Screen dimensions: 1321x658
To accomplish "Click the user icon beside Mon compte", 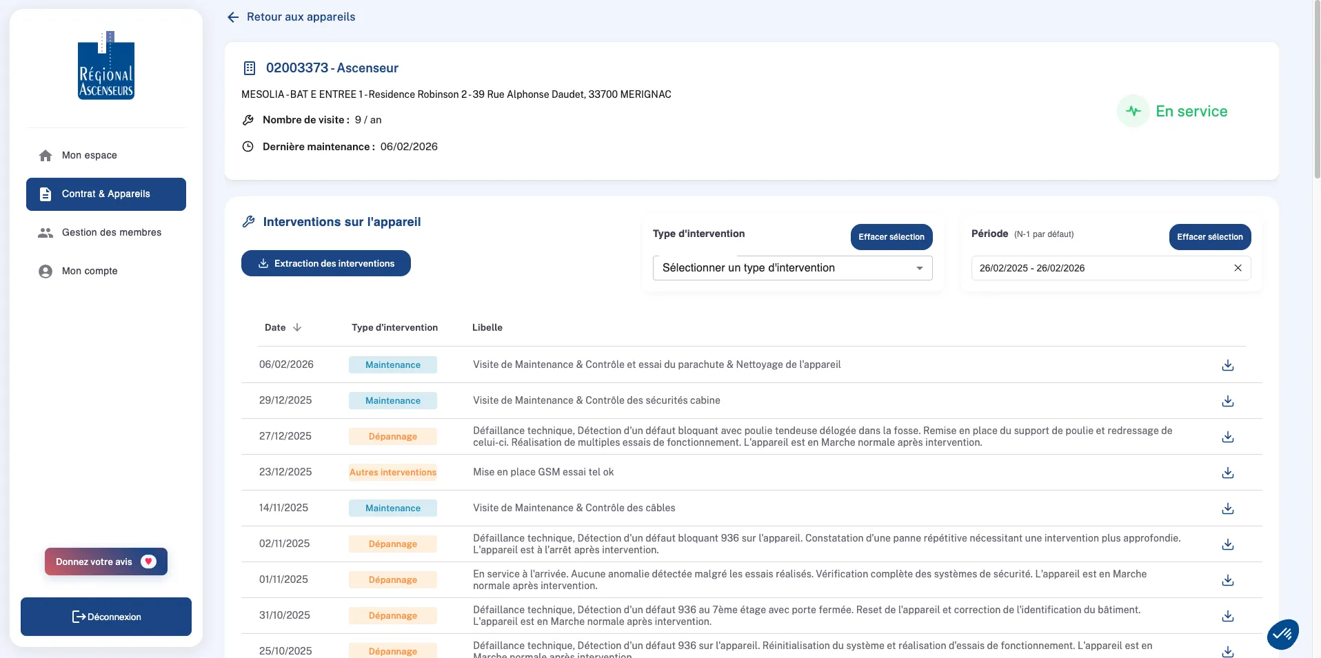I will pos(45,271).
